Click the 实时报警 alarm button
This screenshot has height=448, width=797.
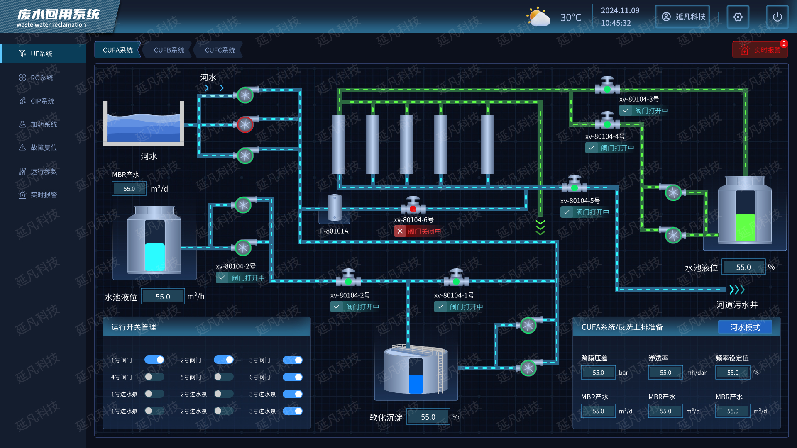click(760, 50)
